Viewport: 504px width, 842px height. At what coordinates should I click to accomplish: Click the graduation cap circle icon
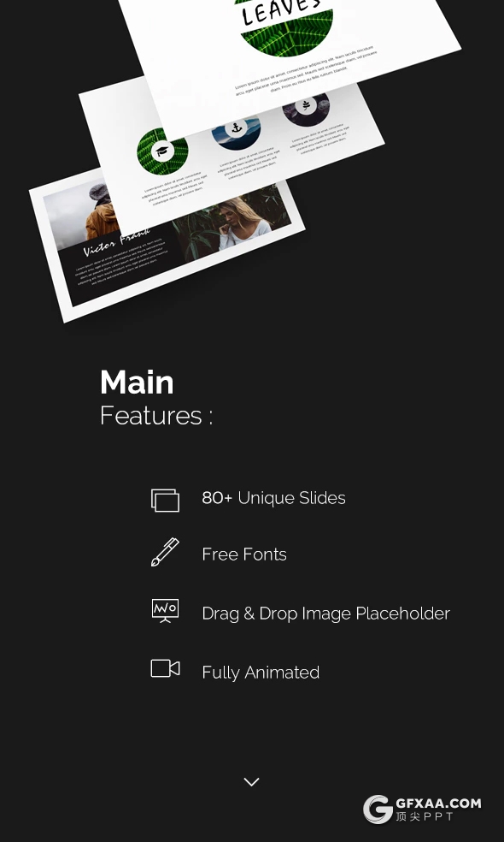coord(162,152)
